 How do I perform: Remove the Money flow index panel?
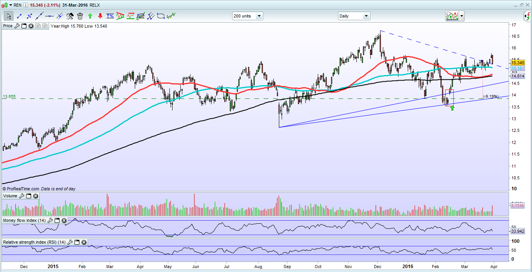coord(64,221)
